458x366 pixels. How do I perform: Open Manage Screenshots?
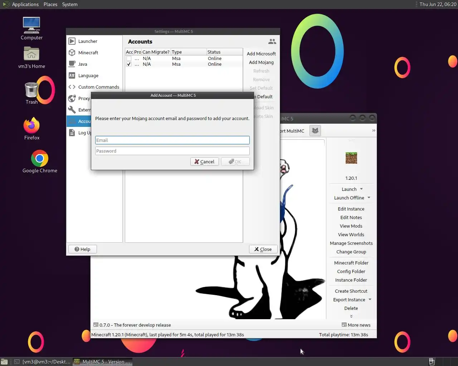point(351,243)
